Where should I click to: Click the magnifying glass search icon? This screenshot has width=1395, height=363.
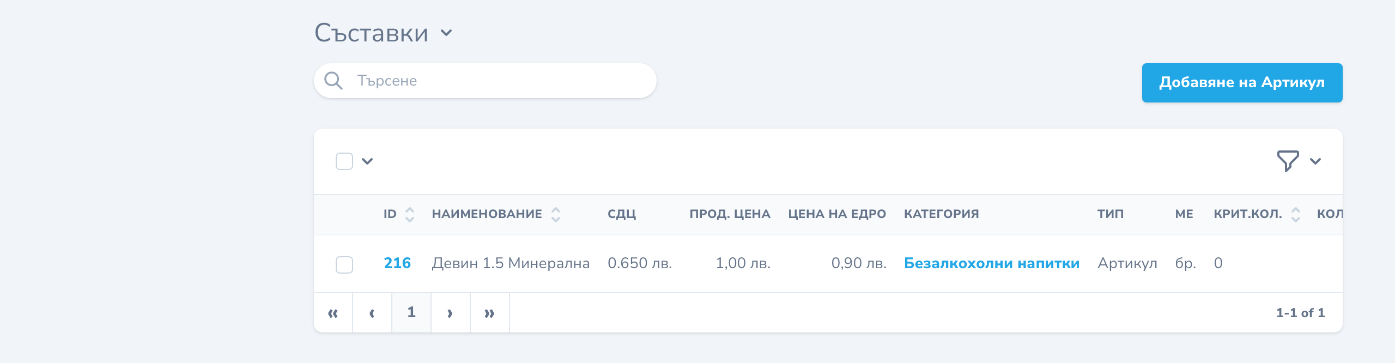[x=333, y=81]
